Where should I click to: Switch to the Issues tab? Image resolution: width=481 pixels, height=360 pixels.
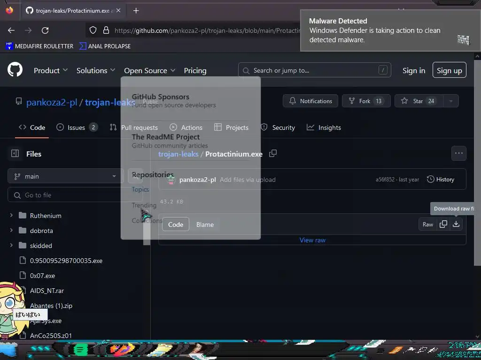point(77,127)
